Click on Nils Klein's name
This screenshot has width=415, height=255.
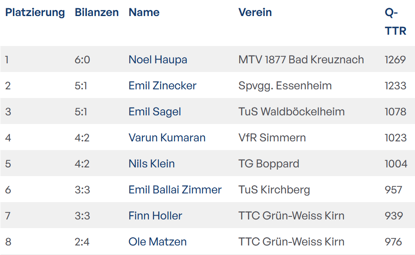152,163
